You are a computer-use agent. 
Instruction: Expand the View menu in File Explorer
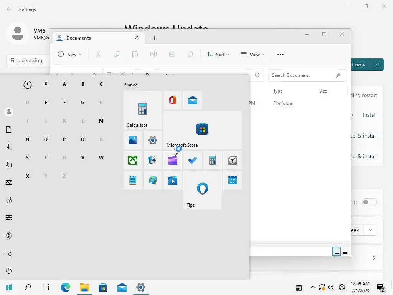[x=253, y=55]
